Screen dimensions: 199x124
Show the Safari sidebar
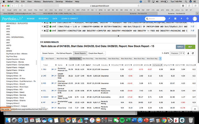(22, 6)
